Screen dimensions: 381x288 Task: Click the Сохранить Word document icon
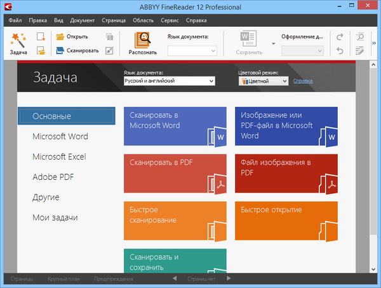[x=248, y=40]
